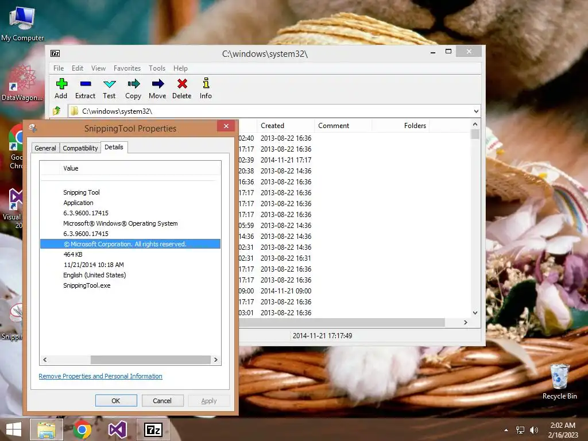Click the Apply button
The width and height of the screenshot is (588, 441).
coord(209,400)
